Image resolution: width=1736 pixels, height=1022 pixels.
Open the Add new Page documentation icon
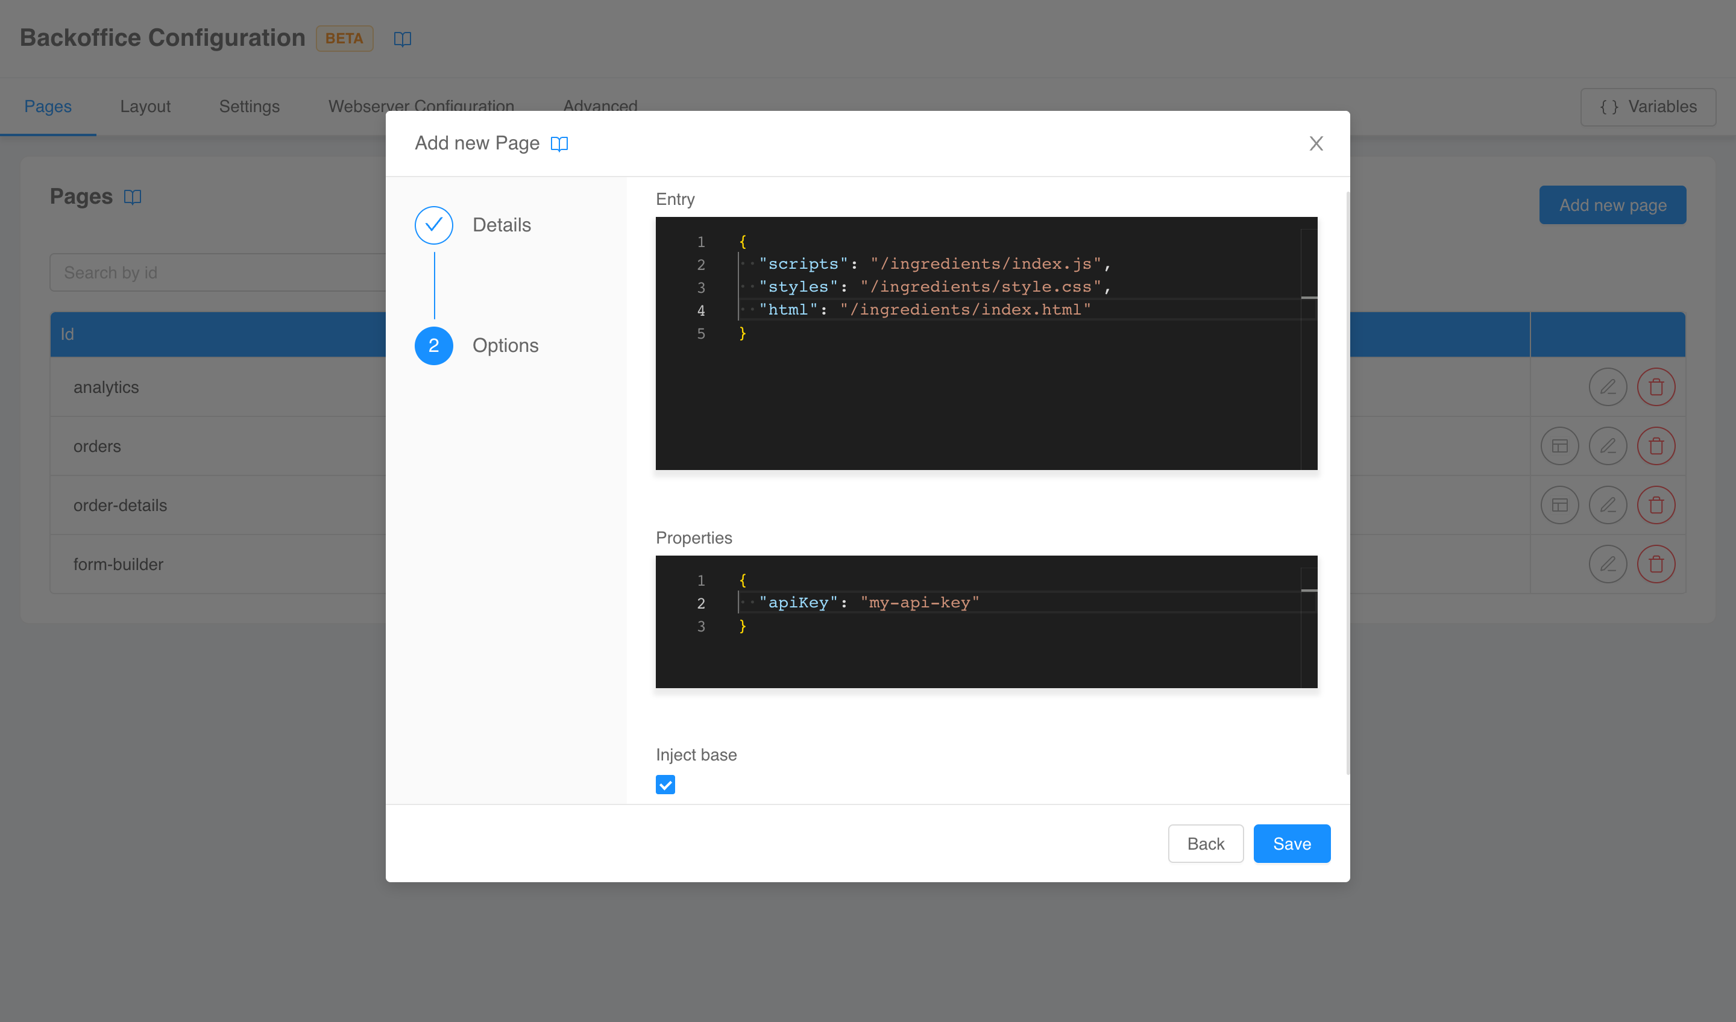[x=559, y=143]
